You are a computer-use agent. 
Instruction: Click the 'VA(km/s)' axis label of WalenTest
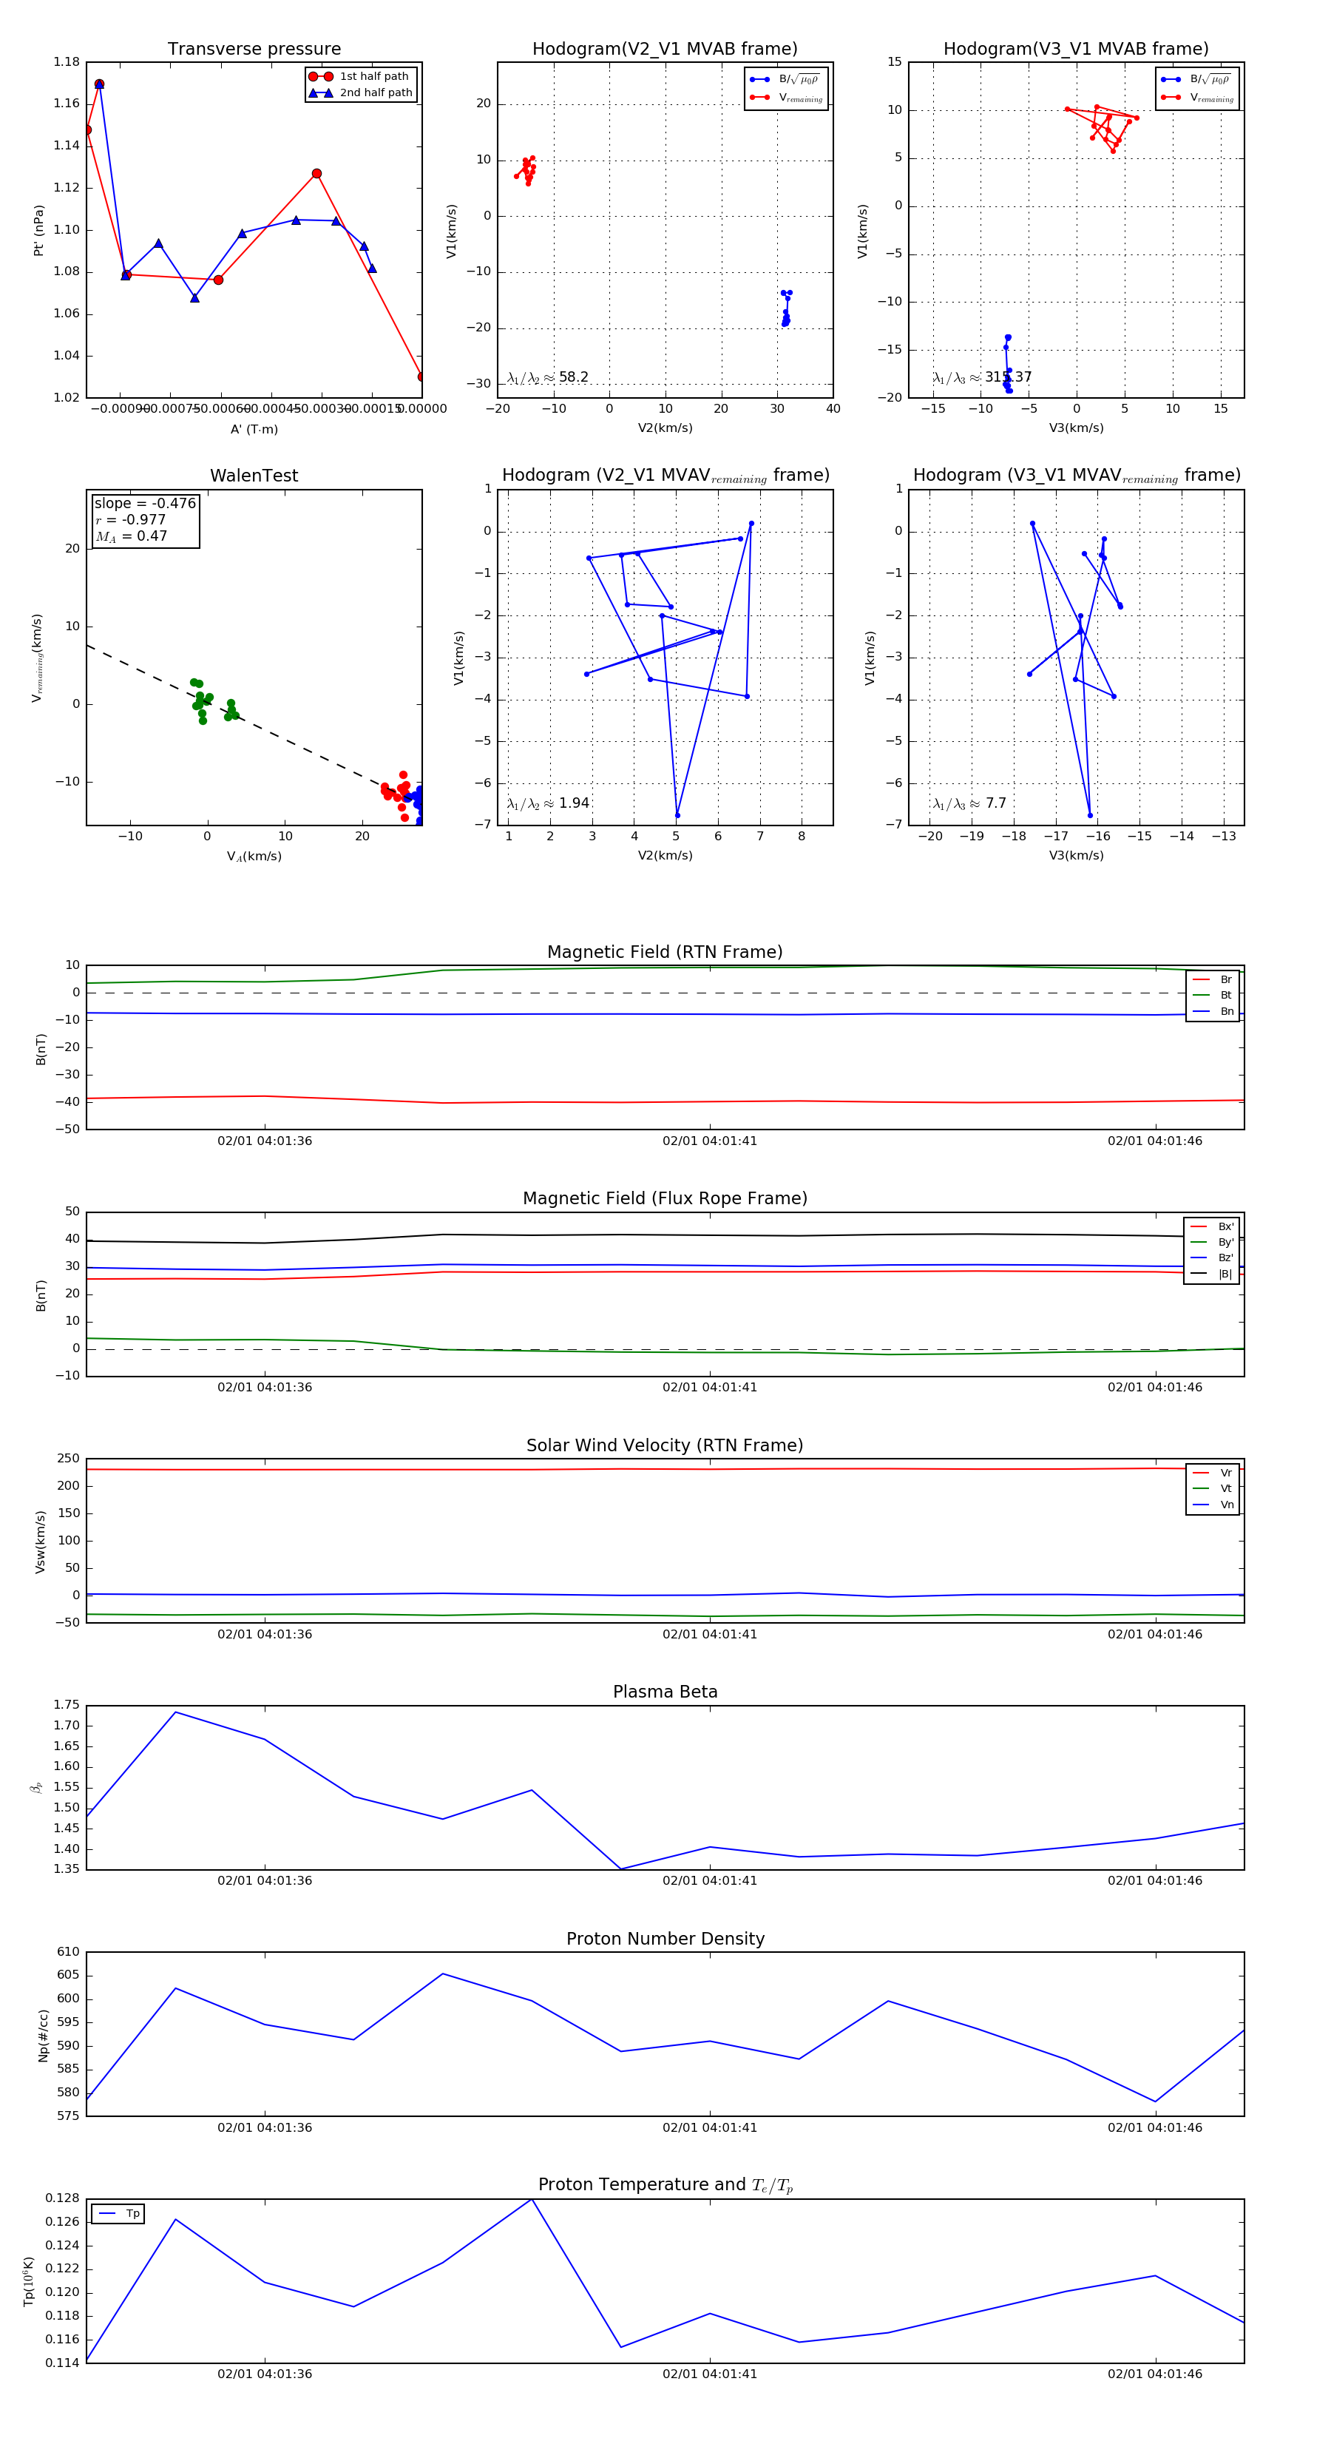point(254,857)
